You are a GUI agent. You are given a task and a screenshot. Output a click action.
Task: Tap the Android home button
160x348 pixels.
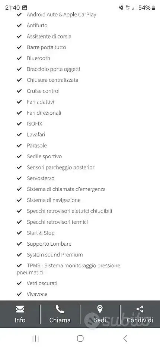tap(80, 338)
